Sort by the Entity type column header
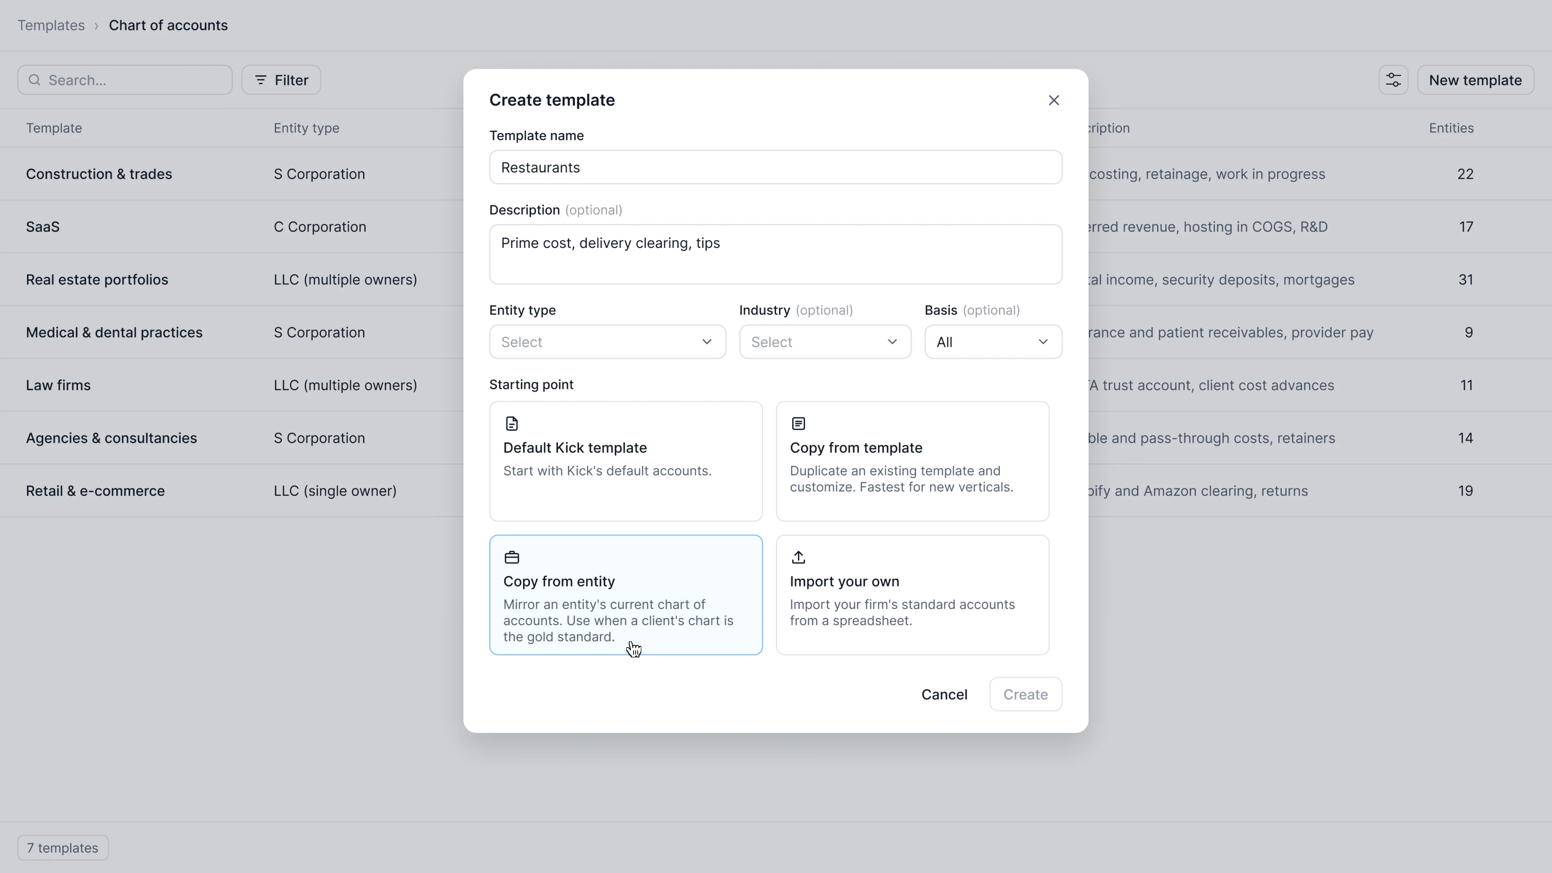The height and width of the screenshot is (873, 1552). coord(306,128)
